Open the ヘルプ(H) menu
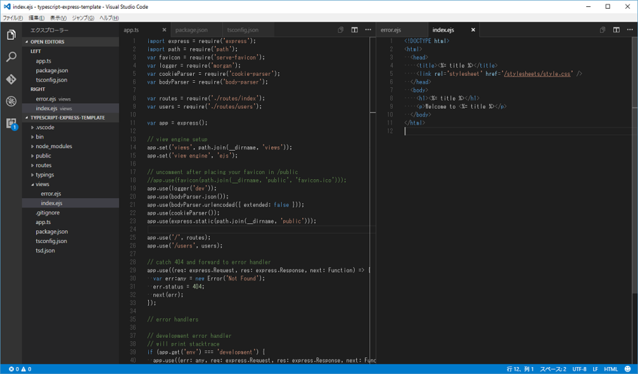 (109, 18)
